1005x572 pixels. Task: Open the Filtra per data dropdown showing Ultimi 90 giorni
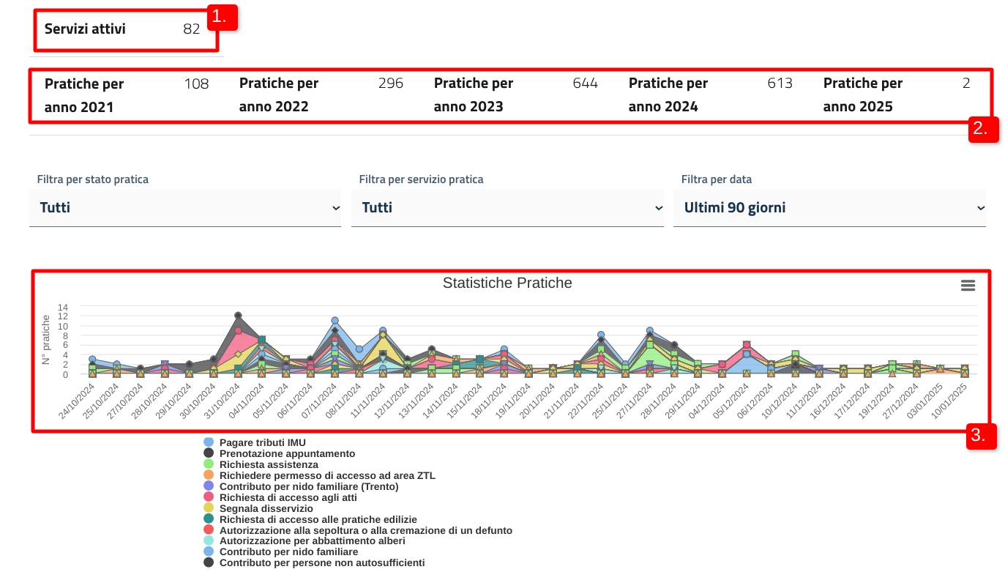click(x=829, y=208)
